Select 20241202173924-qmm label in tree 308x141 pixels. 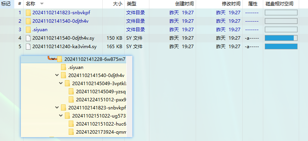(101, 132)
